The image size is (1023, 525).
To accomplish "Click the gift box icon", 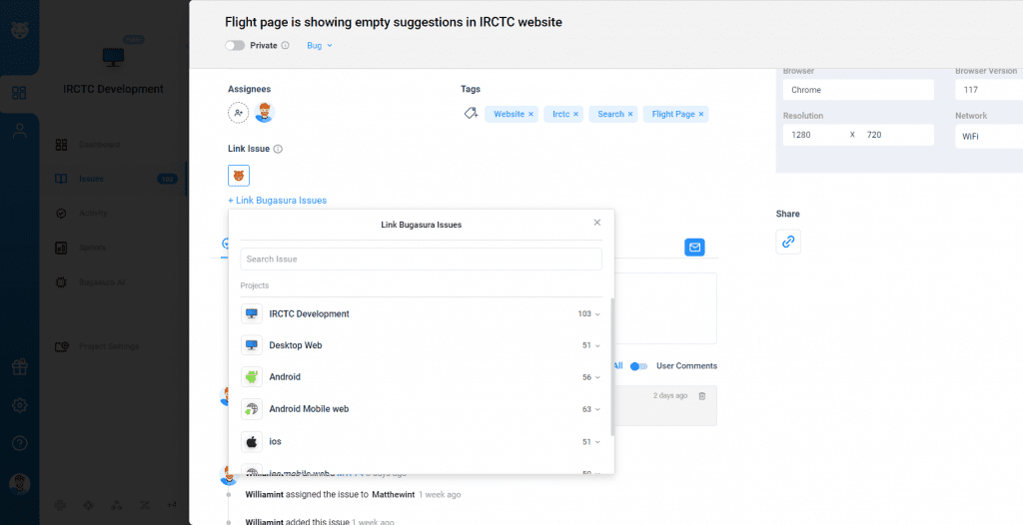I will point(20,367).
